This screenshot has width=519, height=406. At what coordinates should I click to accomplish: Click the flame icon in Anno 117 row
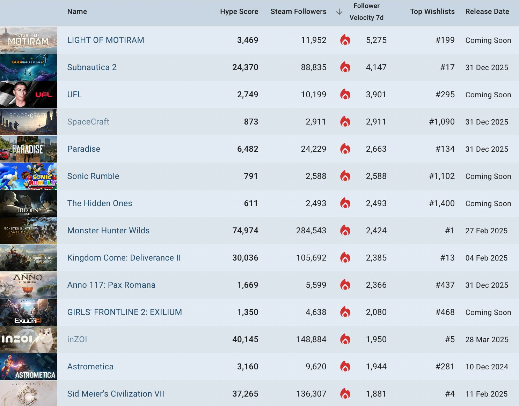[345, 285]
